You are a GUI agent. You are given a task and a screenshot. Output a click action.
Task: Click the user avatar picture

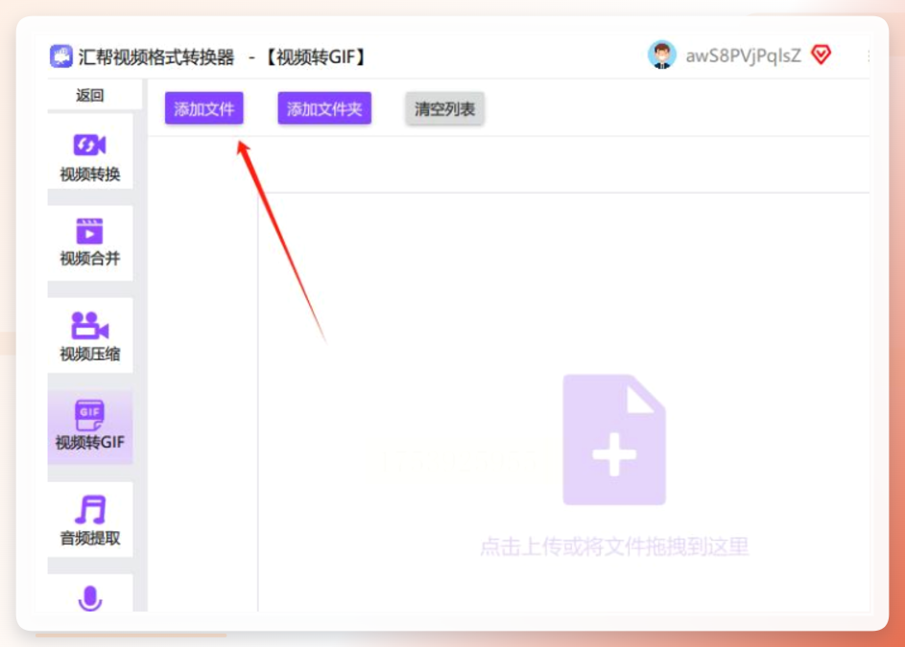click(661, 56)
